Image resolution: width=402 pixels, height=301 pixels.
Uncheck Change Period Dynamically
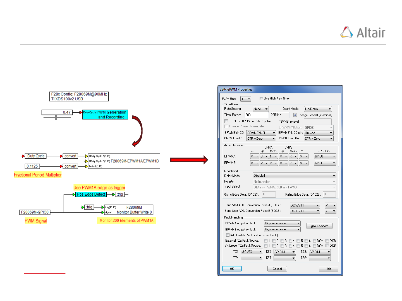click(x=295, y=115)
